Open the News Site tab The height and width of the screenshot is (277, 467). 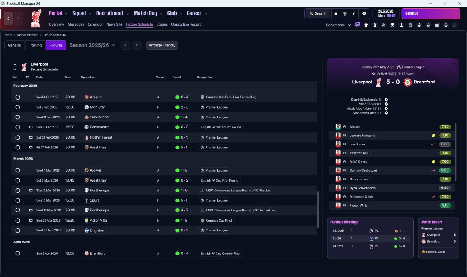114,24
